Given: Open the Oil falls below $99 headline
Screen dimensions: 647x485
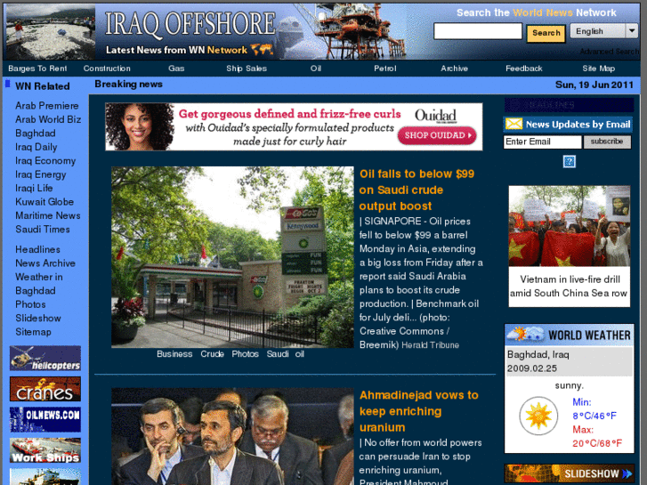Looking at the screenshot, I should [417, 190].
